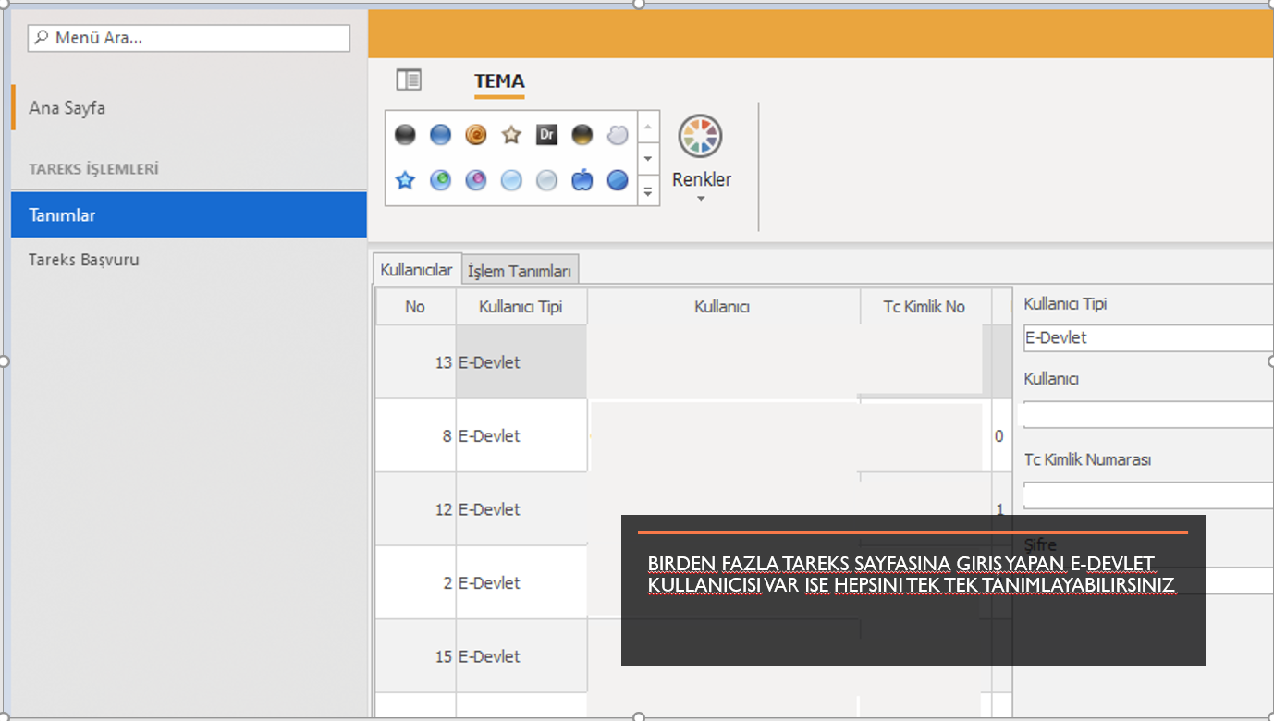Apply the blue star theme icon
Image resolution: width=1274 pixels, height=721 pixels.
[x=405, y=180]
